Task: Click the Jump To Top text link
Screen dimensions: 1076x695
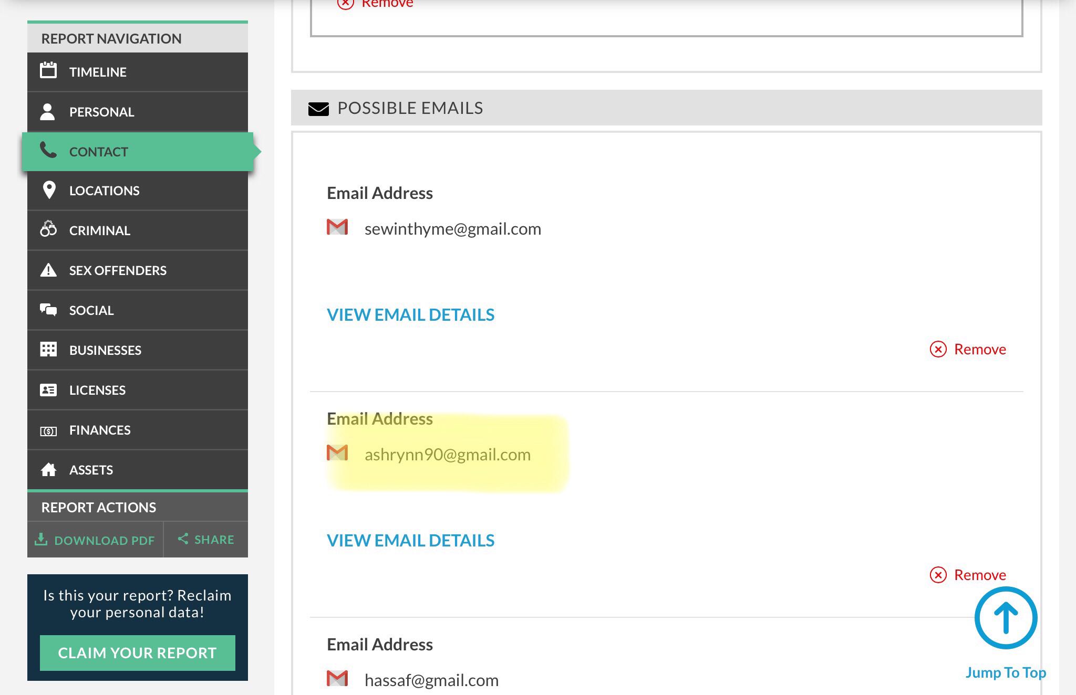Action: (1006, 672)
